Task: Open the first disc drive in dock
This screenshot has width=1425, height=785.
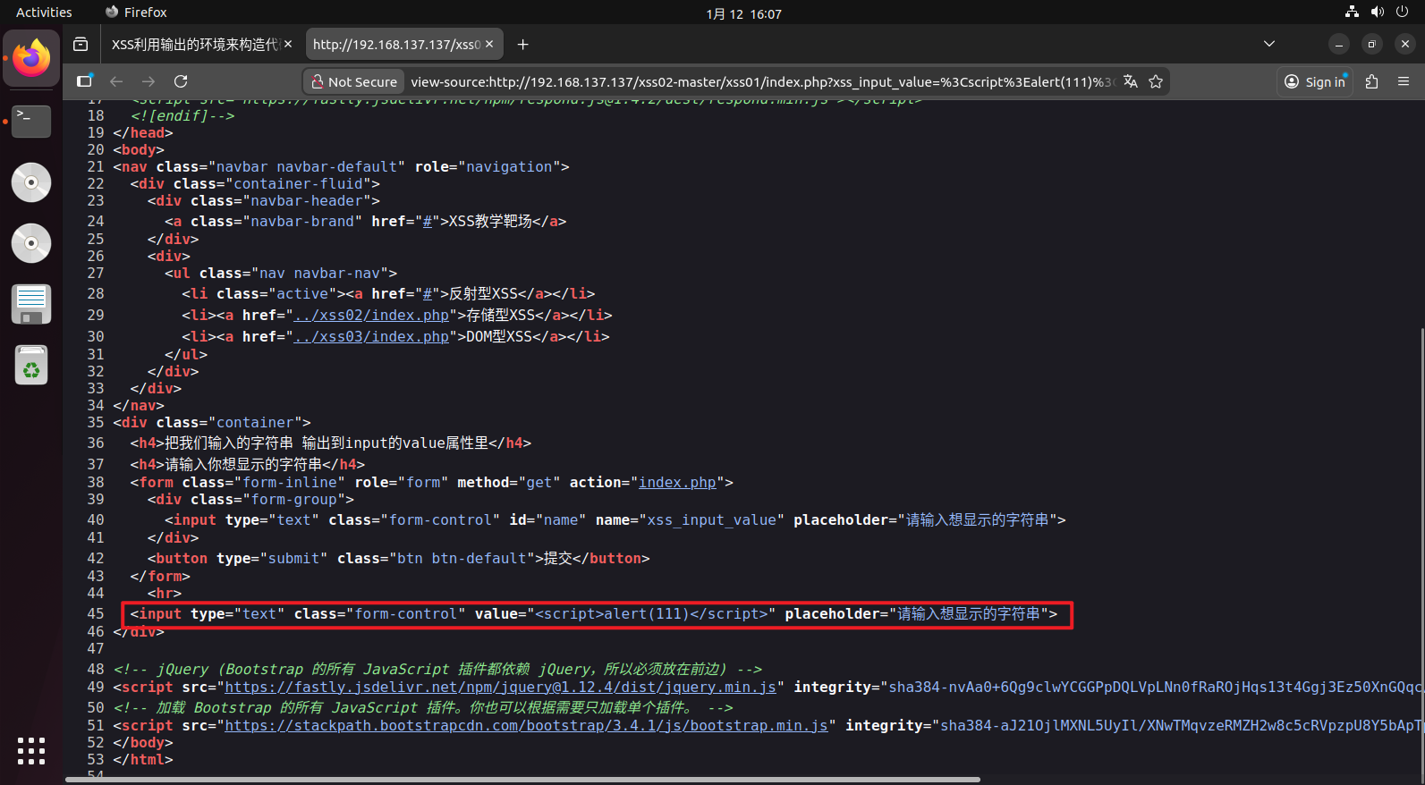Action: click(x=31, y=182)
